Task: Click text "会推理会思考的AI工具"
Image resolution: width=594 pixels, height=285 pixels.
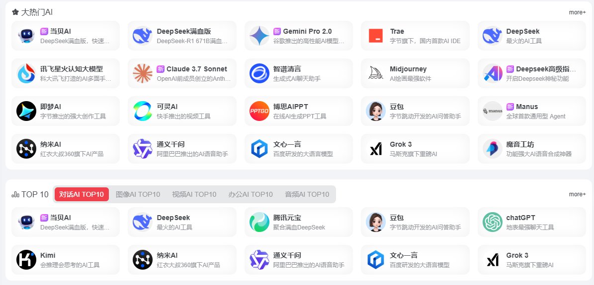Action: (70, 265)
